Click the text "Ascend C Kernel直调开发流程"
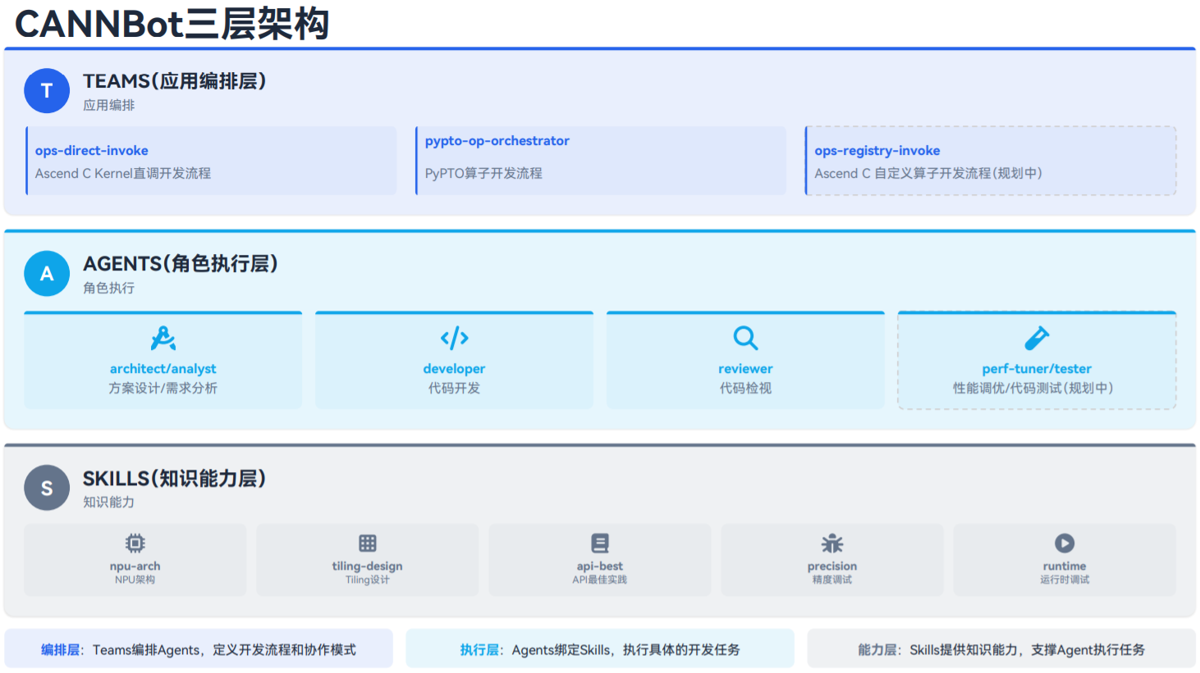The width and height of the screenshot is (1200, 673). click(123, 174)
